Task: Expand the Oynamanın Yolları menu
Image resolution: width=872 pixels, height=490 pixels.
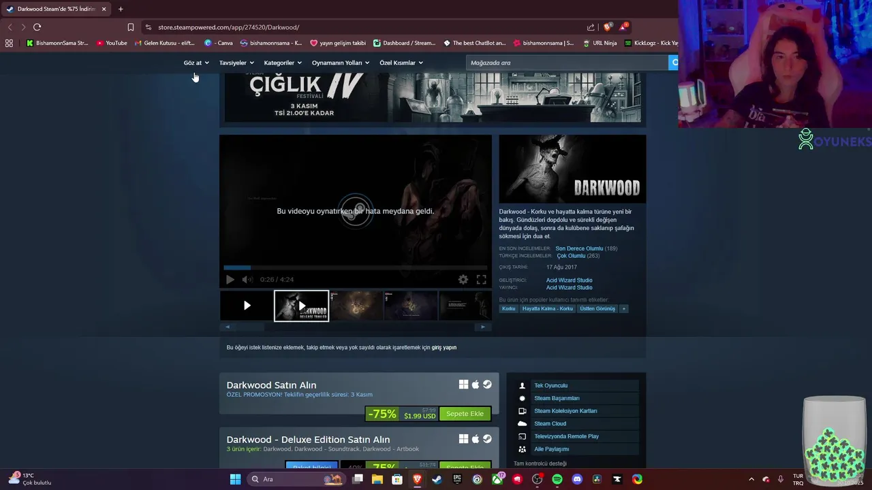Action: pos(341,63)
